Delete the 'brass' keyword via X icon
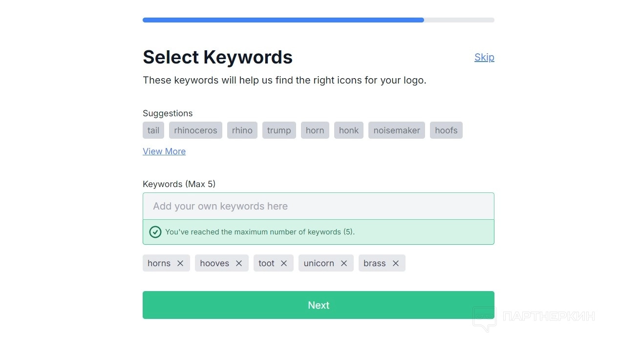Screen dimensions: 620x358 point(396,263)
